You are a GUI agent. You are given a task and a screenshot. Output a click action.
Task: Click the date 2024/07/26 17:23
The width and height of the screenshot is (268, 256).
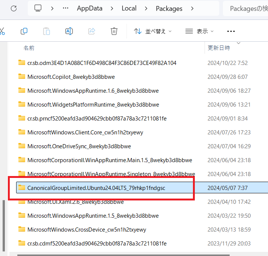click(229, 133)
